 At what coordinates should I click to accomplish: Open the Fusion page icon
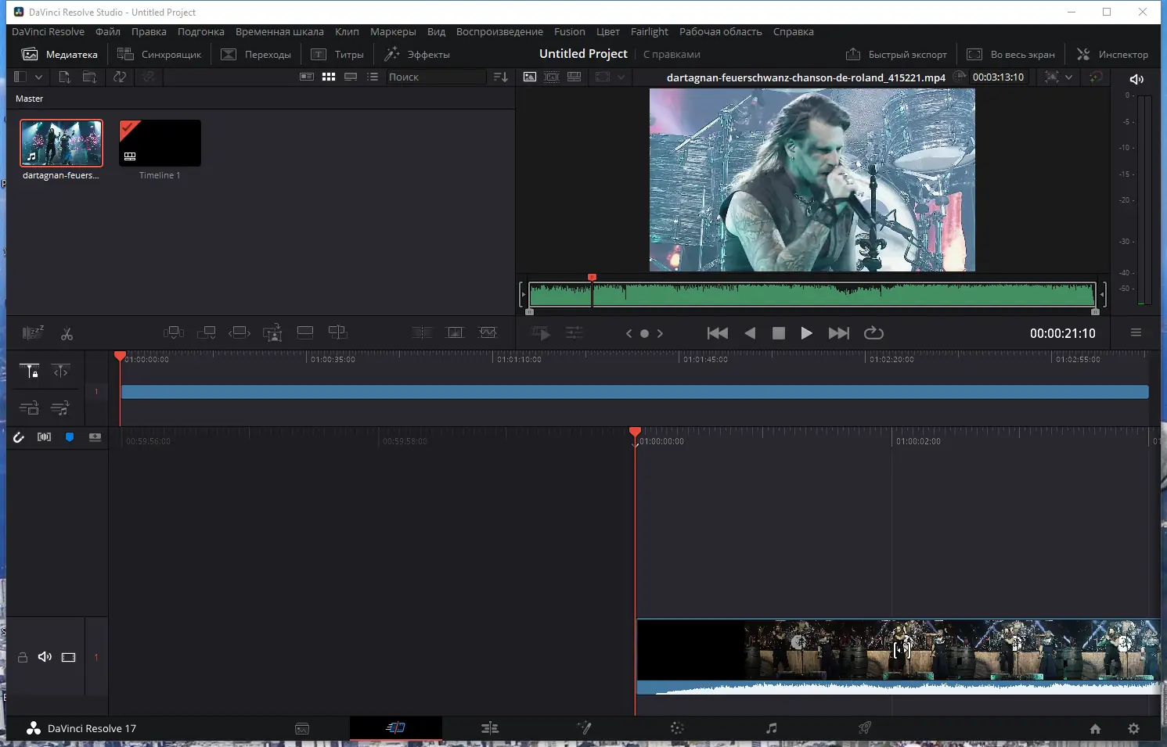pos(584,728)
